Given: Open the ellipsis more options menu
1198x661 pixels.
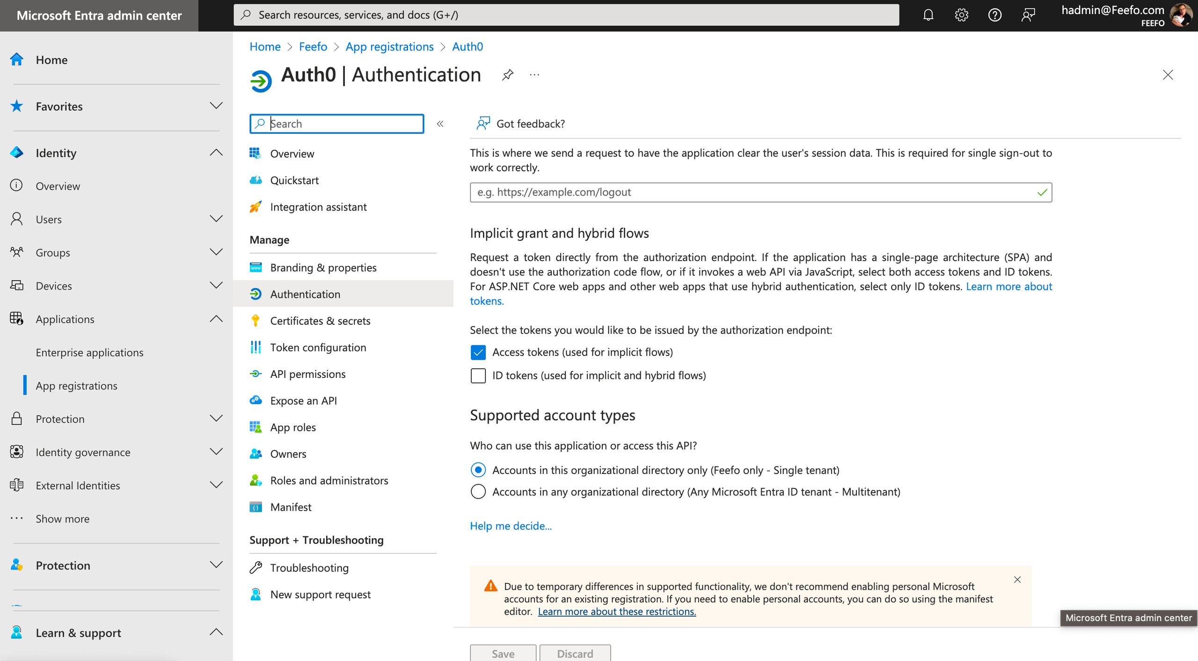Looking at the screenshot, I should click(534, 75).
